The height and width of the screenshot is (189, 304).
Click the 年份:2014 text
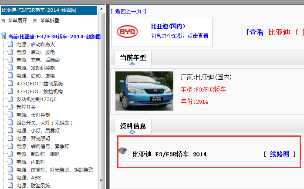click(x=194, y=101)
